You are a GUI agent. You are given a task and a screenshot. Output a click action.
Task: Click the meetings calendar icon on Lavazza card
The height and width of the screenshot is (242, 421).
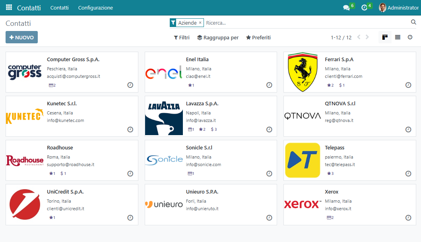coord(190,129)
